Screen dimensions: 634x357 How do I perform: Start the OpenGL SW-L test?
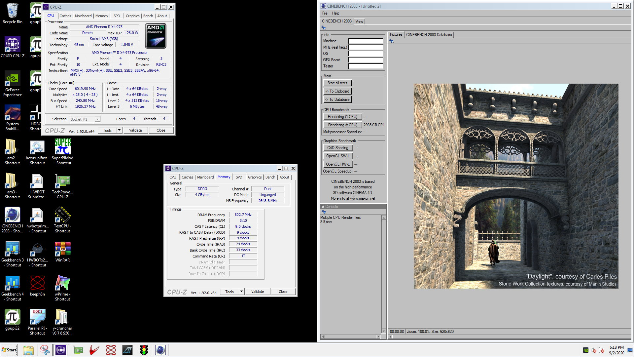pyautogui.click(x=338, y=156)
